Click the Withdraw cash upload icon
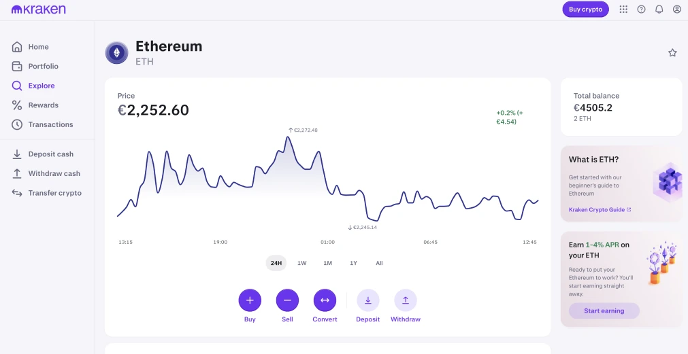The image size is (688, 354). 17,173
